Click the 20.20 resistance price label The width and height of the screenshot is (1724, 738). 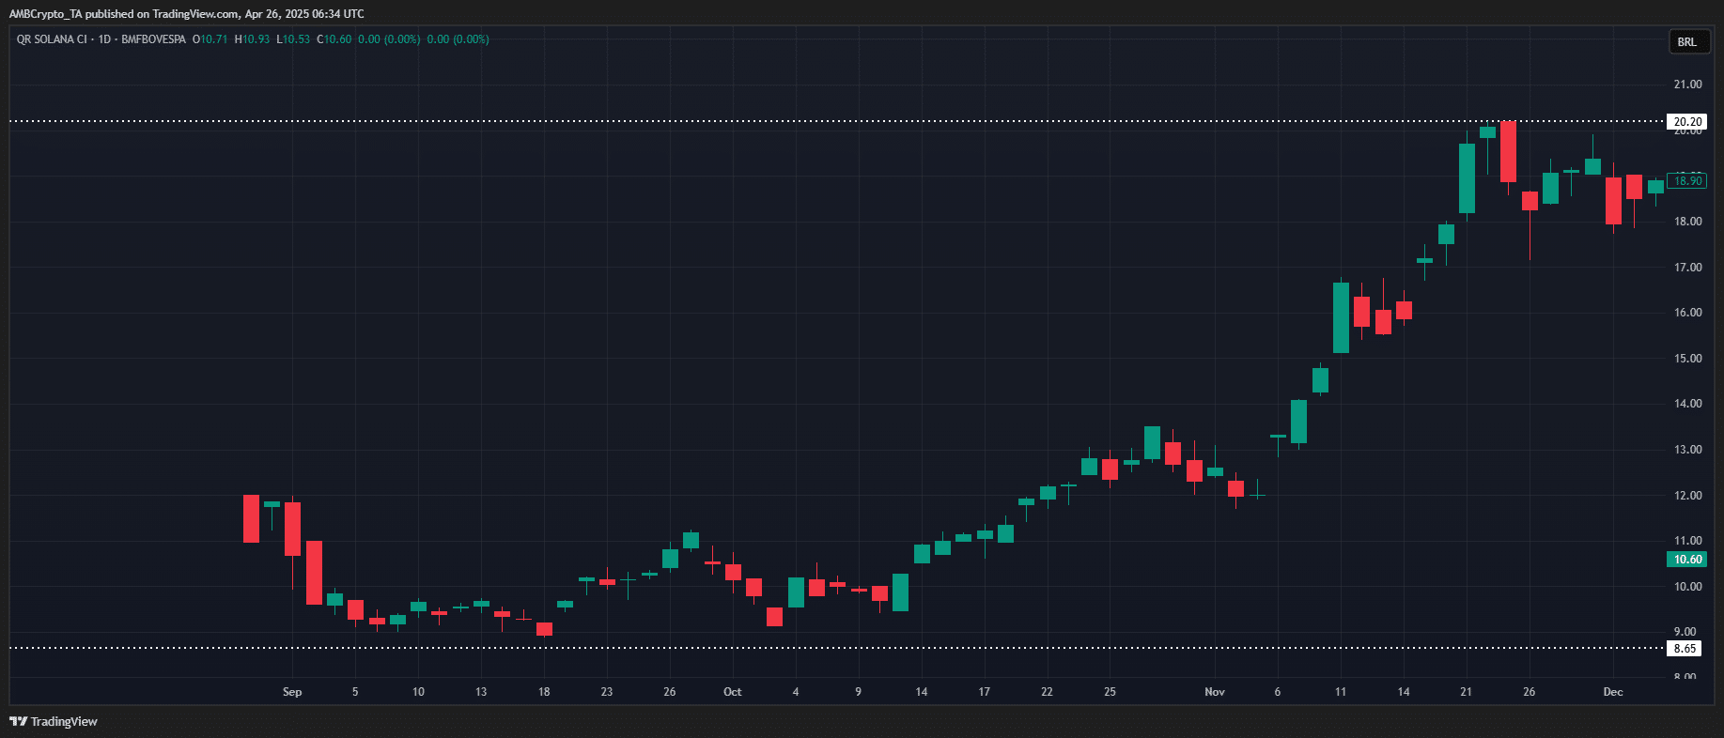(1687, 121)
